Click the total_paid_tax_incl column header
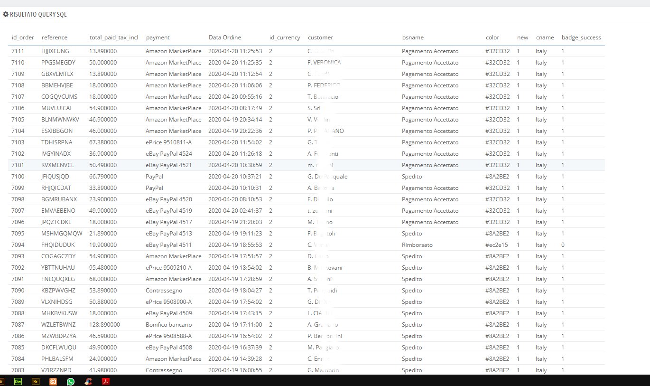This screenshot has width=650, height=386. point(114,38)
